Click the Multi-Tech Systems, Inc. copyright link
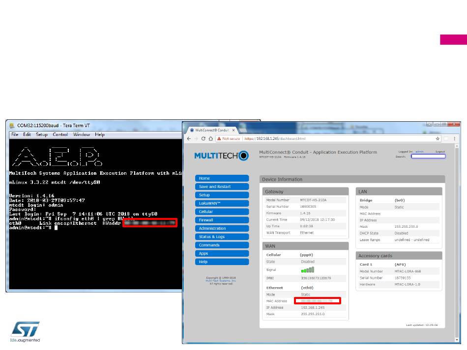 click(221, 281)
